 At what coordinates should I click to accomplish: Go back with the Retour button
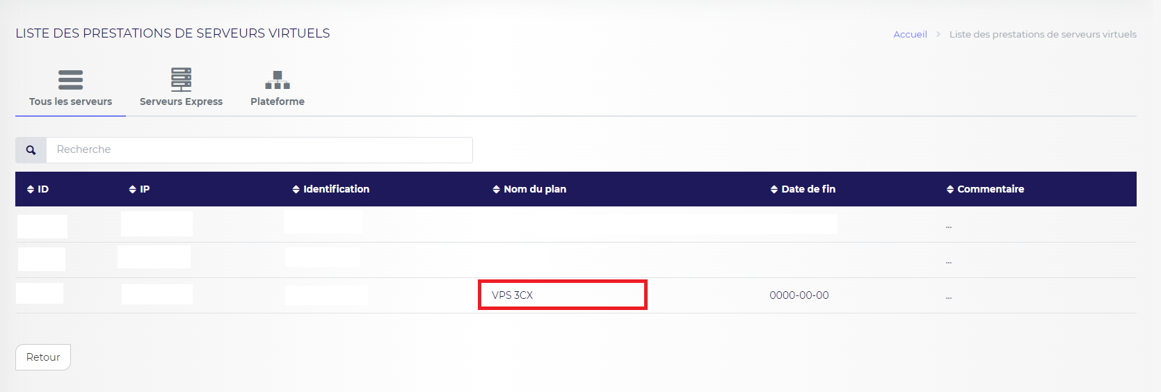[x=43, y=357]
